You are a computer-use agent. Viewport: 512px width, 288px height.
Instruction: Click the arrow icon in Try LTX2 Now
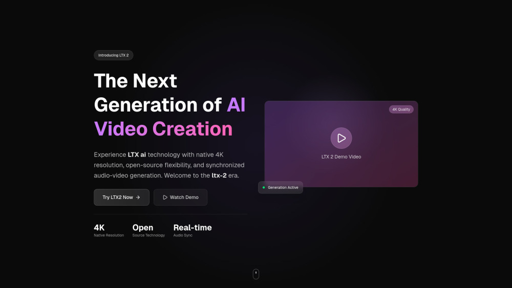click(138, 197)
